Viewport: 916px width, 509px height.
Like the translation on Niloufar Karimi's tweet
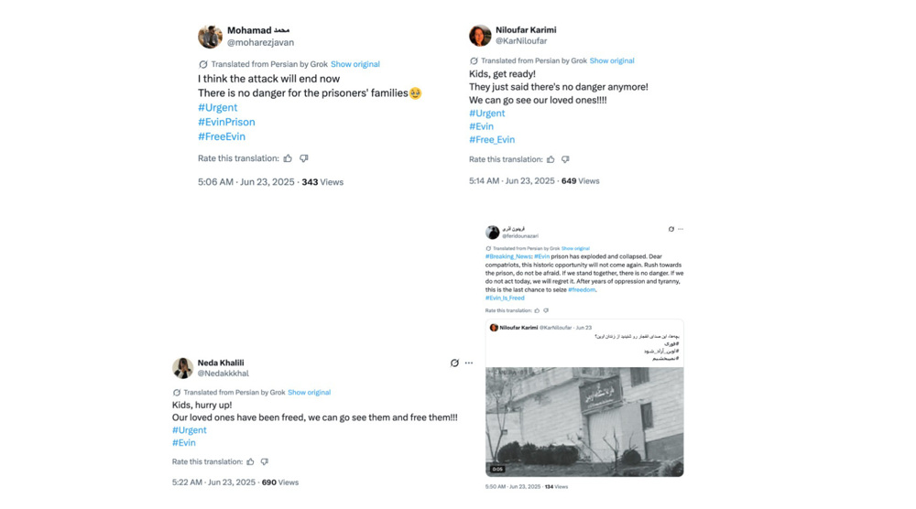pos(551,159)
